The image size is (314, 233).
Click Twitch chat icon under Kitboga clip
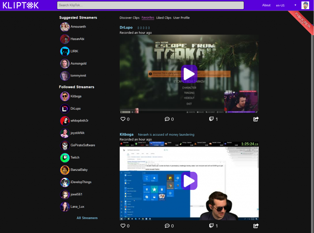211,226
